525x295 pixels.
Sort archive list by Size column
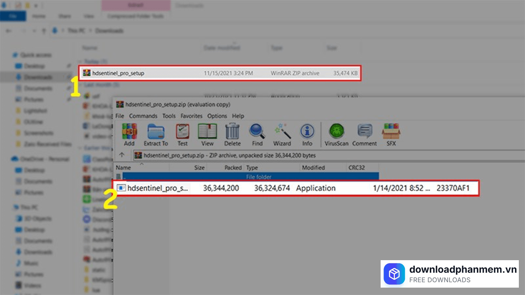click(x=199, y=168)
